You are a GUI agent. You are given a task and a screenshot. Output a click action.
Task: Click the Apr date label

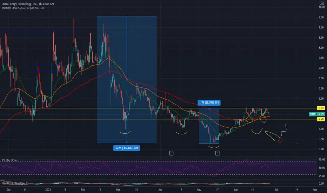tap(160, 189)
